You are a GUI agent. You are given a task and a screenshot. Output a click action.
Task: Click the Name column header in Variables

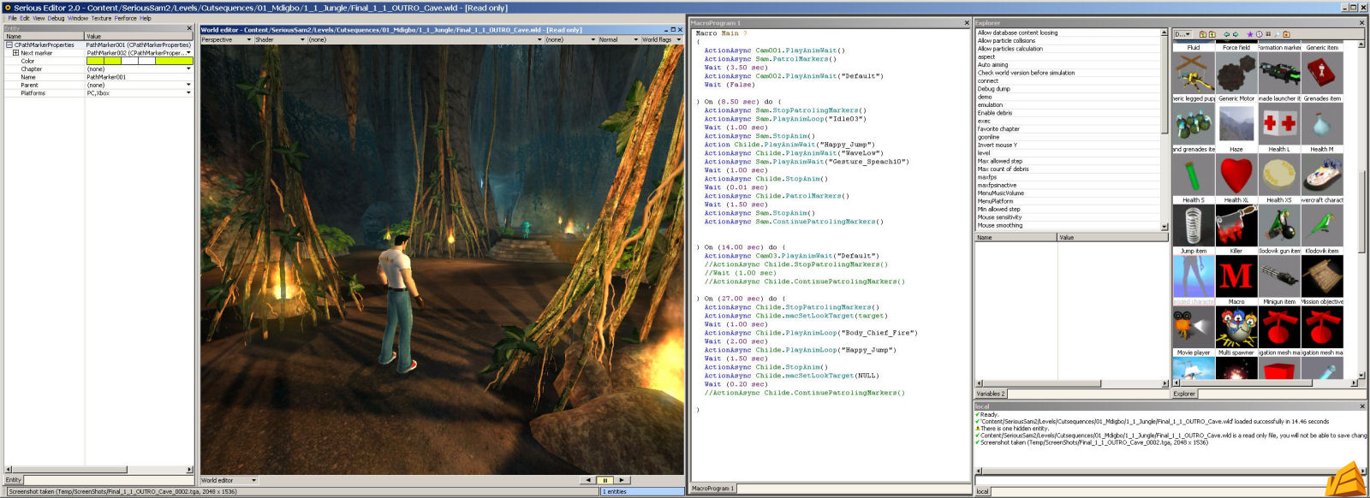1016,238
